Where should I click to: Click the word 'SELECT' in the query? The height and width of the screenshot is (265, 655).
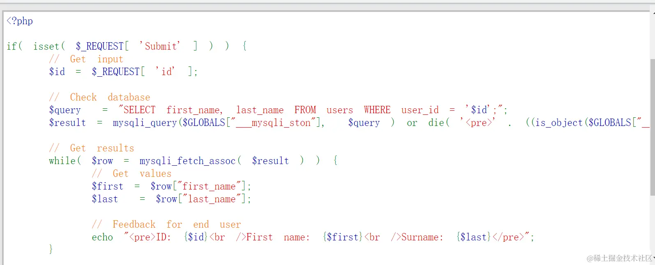[x=139, y=110]
